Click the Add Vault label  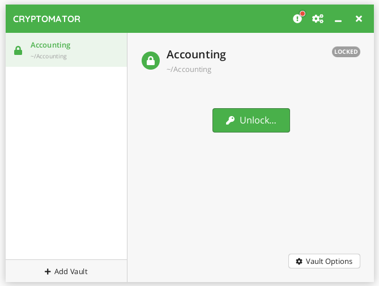(71, 272)
